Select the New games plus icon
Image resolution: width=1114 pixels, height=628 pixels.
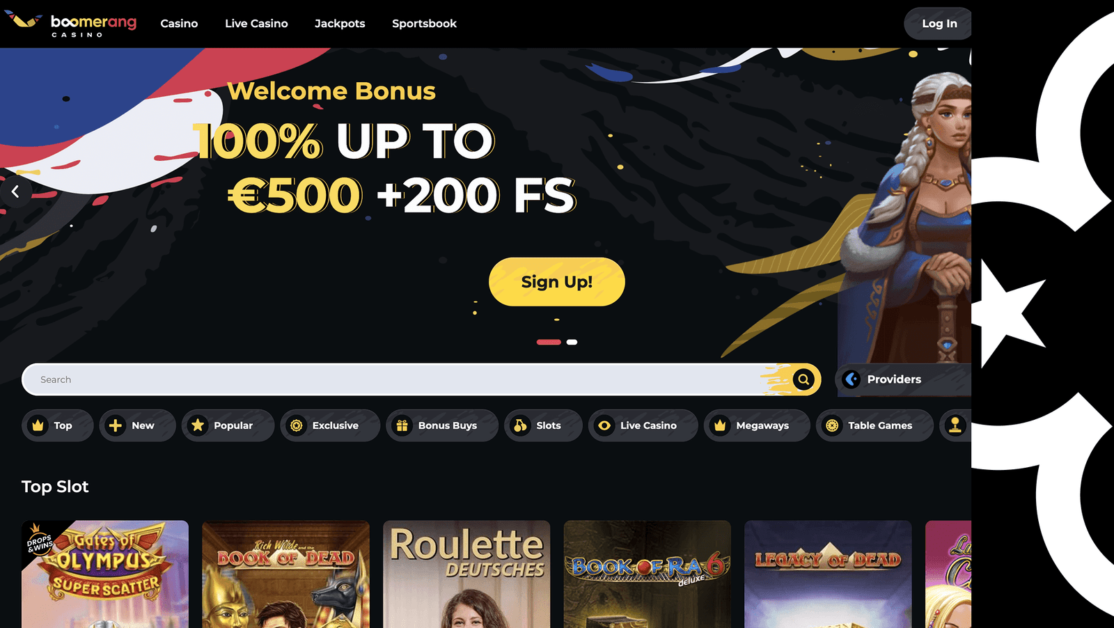coord(116,425)
